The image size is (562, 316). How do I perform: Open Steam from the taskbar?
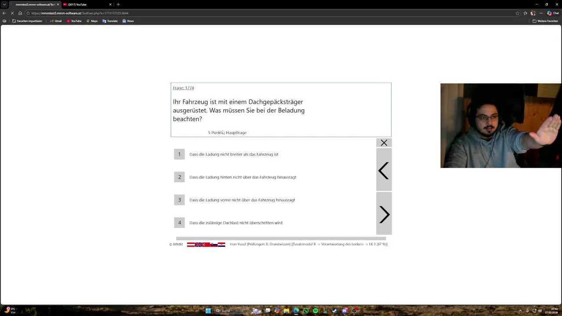[335, 311]
